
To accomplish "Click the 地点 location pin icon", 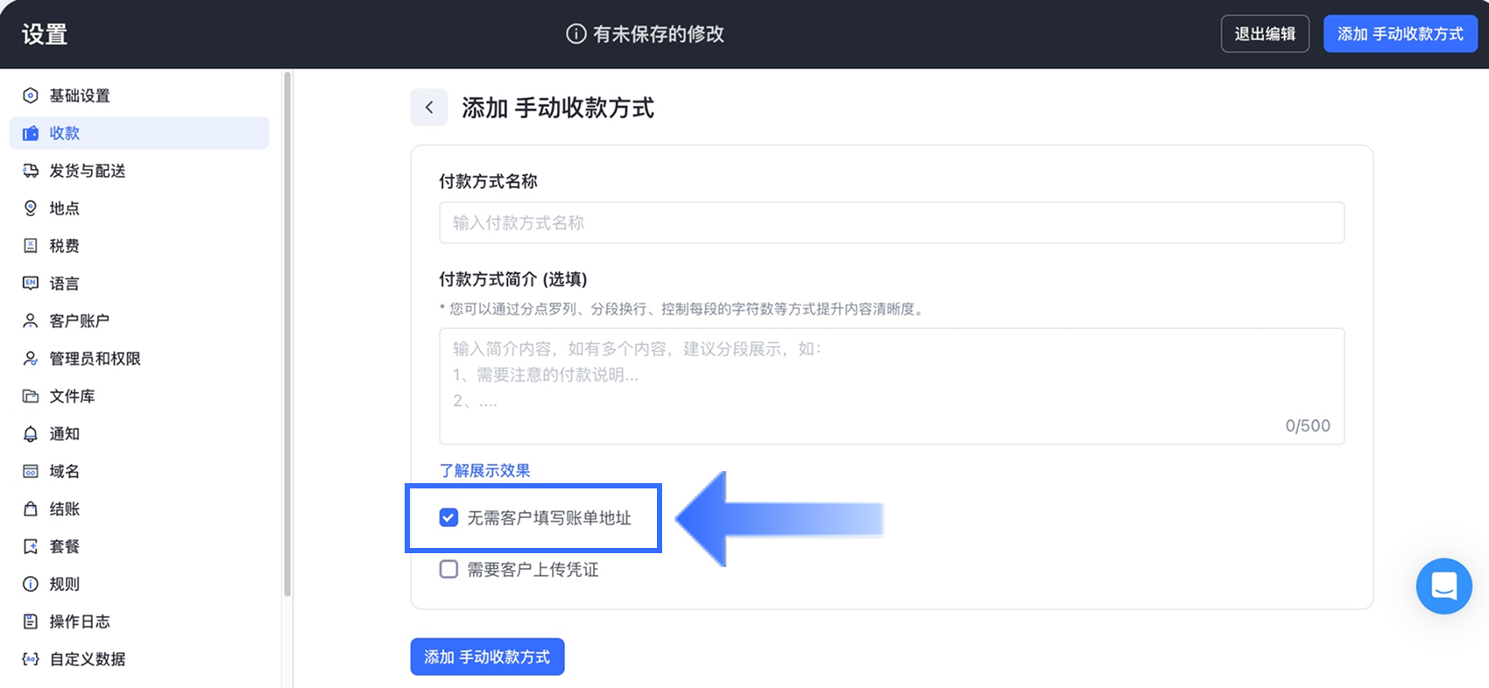I will click(x=31, y=208).
